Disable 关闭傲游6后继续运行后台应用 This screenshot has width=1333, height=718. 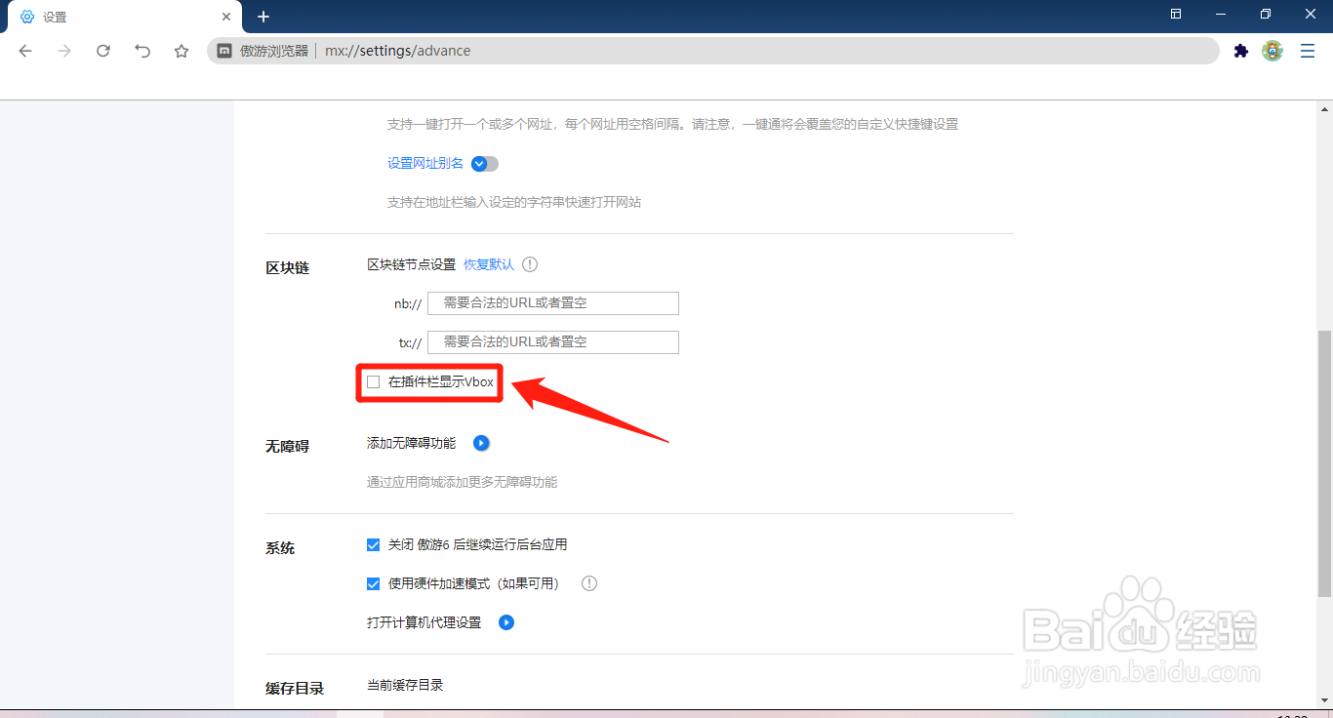374,544
